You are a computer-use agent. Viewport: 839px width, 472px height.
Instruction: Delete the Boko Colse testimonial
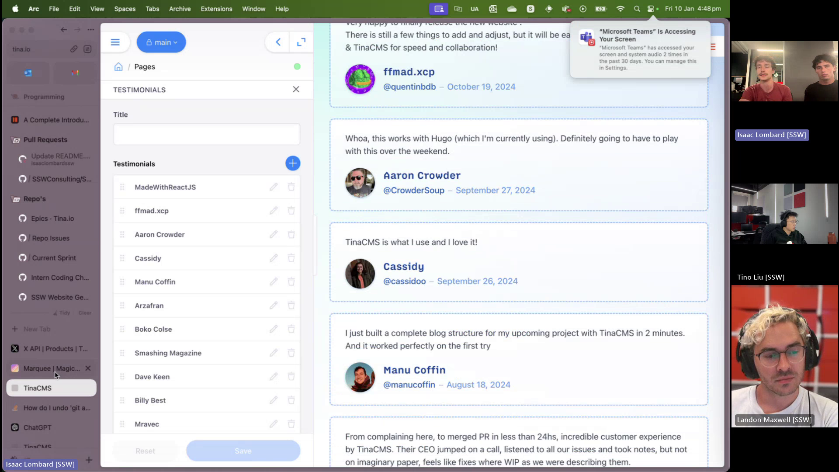coord(291,329)
